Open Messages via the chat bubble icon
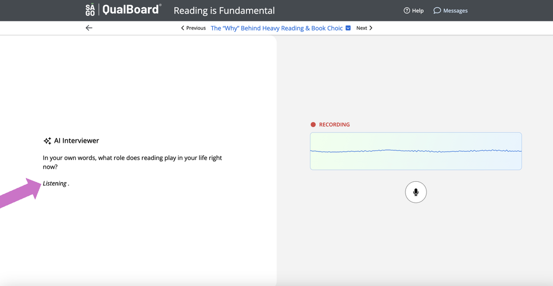553x286 pixels. pyautogui.click(x=436, y=10)
